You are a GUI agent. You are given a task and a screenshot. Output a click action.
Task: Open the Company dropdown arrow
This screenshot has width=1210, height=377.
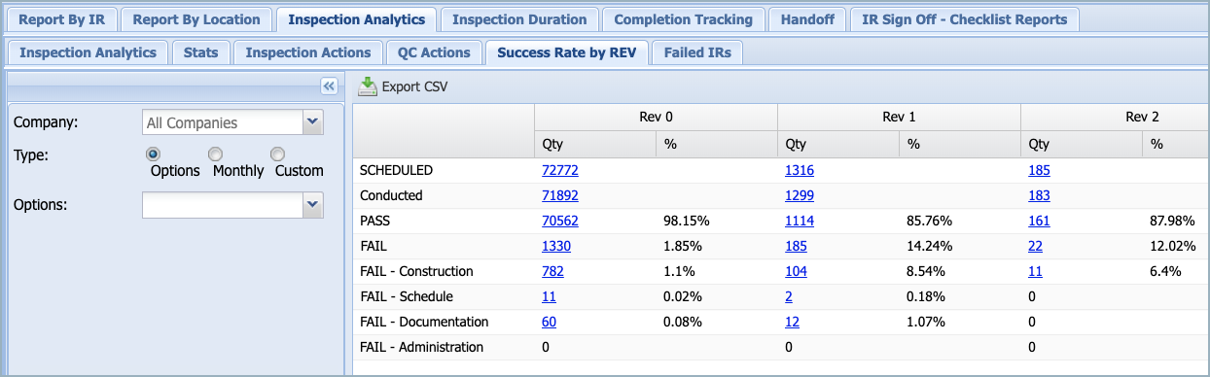pyautogui.click(x=312, y=122)
